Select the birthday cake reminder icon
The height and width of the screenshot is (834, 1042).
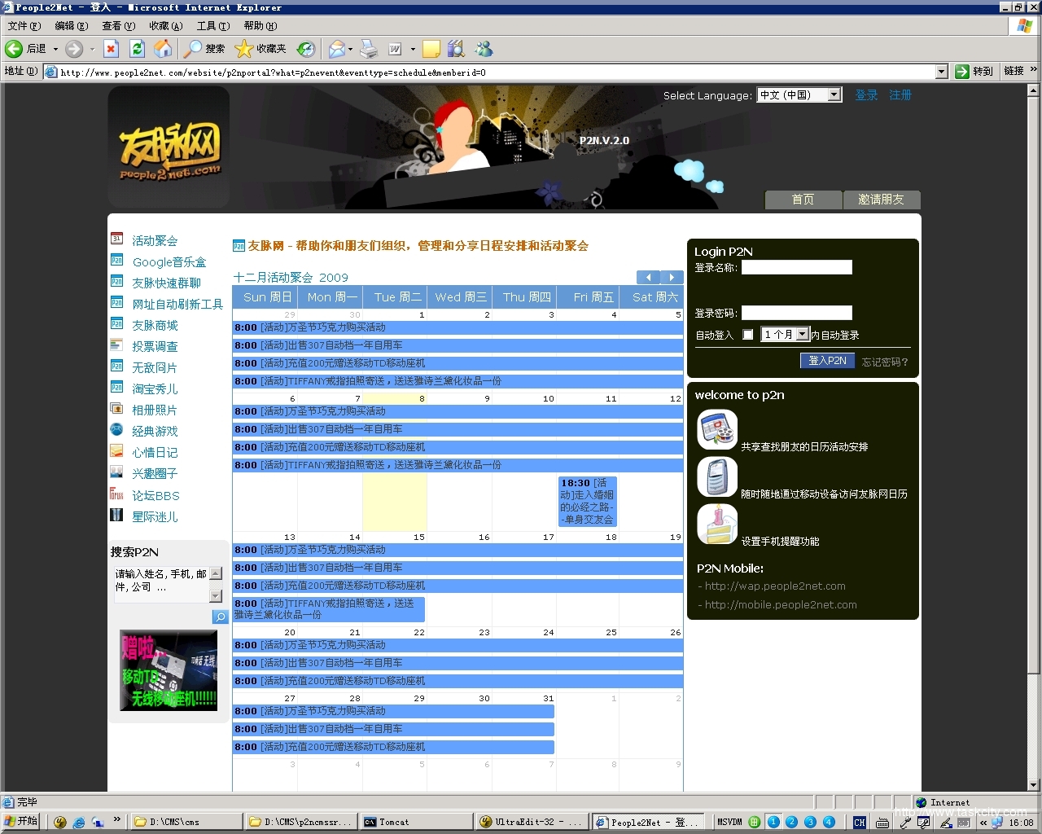pos(716,524)
